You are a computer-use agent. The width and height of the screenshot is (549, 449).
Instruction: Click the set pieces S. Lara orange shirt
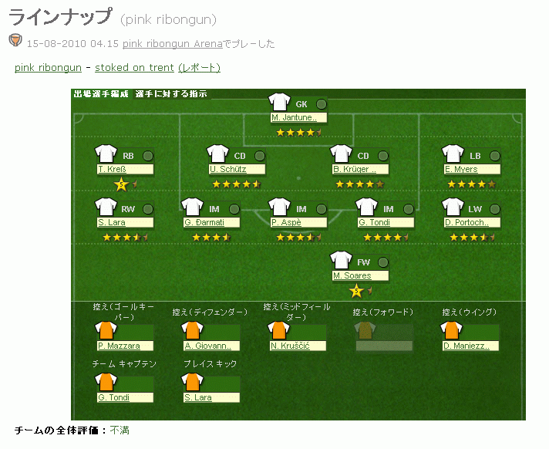click(193, 382)
